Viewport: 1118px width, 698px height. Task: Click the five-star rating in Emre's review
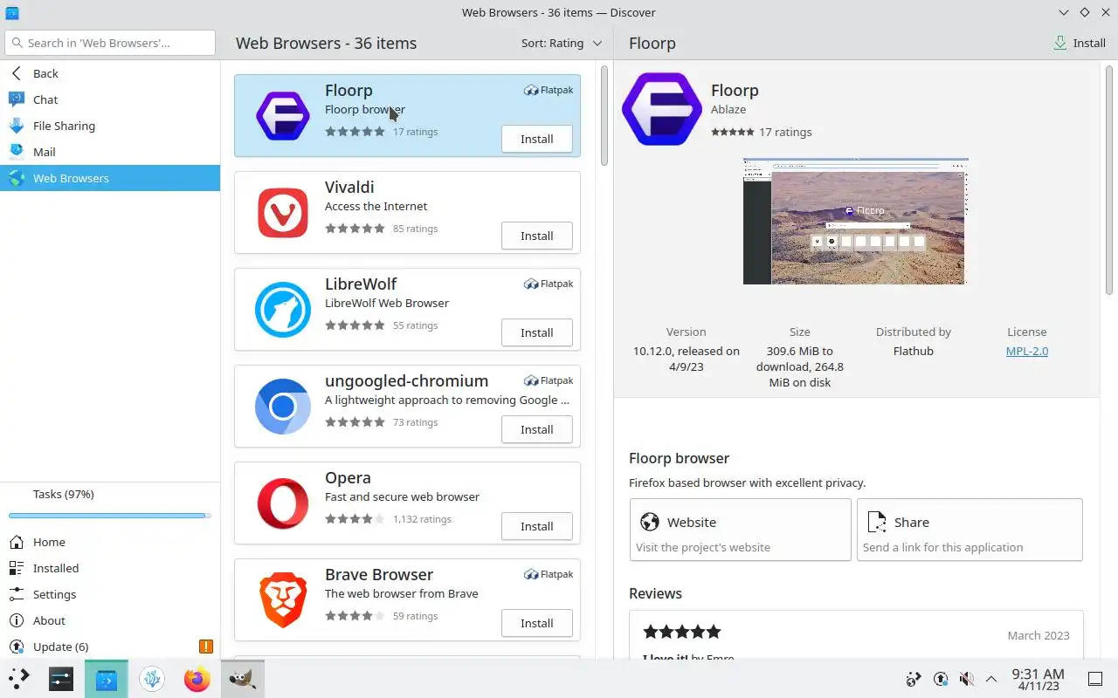(x=682, y=632)
